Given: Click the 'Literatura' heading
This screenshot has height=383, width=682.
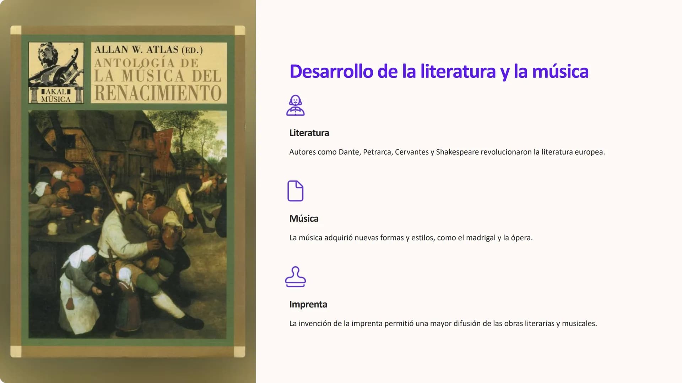Looking at the screenshot, I should click(309, 133).
